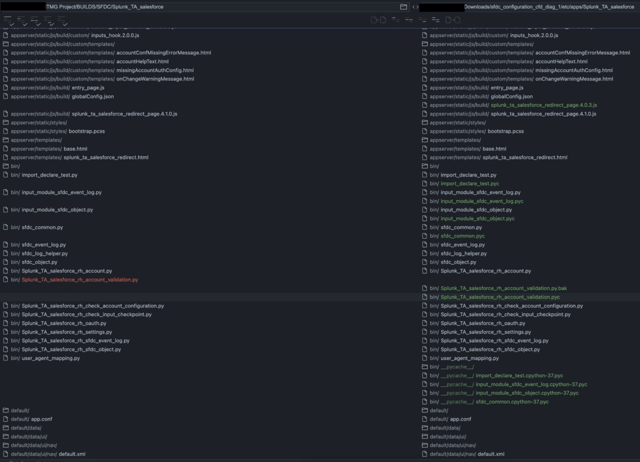Click the folder icon of bin/ __pycache__/ in right pane
This screenshot has width=640, height=462.
(424, 367)
